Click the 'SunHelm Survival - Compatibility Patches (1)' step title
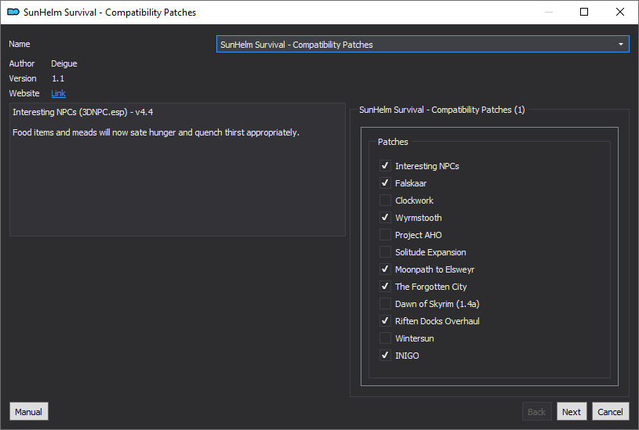The height and width of the screenshot is (430, 639). pyautogui.click(x=441, y=110)
